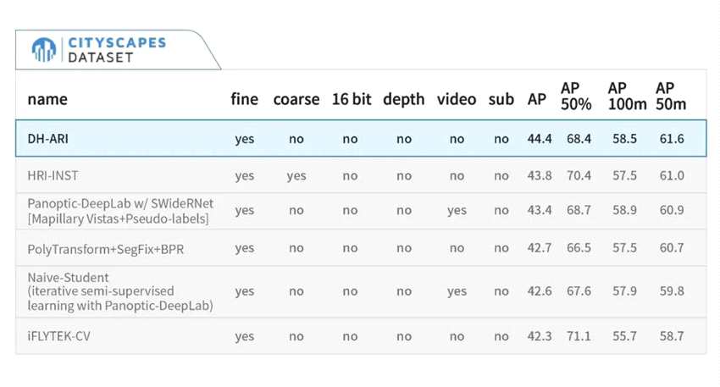720x387 pixels.
Task: Sort by the sub column header
Action: click(x=501, y=99)
